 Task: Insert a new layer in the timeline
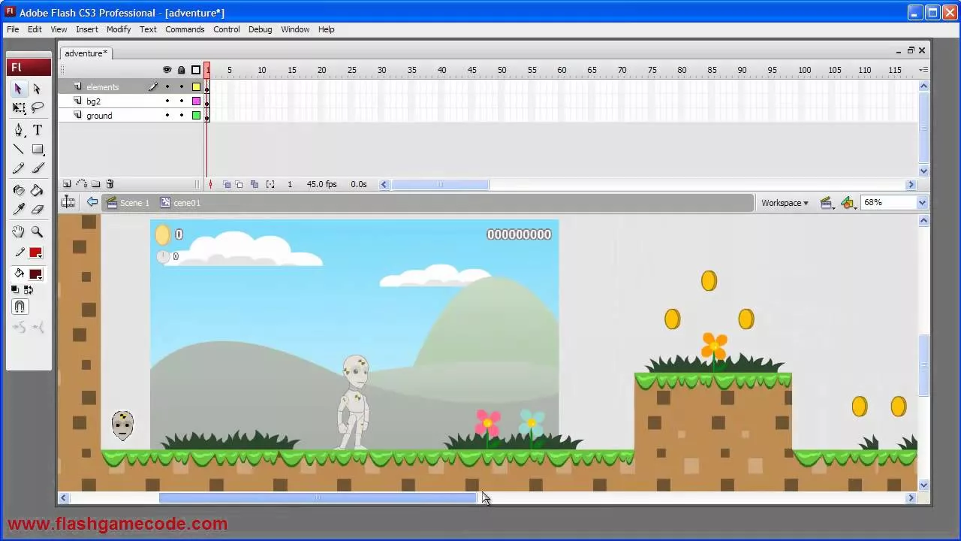pos(67,183)
